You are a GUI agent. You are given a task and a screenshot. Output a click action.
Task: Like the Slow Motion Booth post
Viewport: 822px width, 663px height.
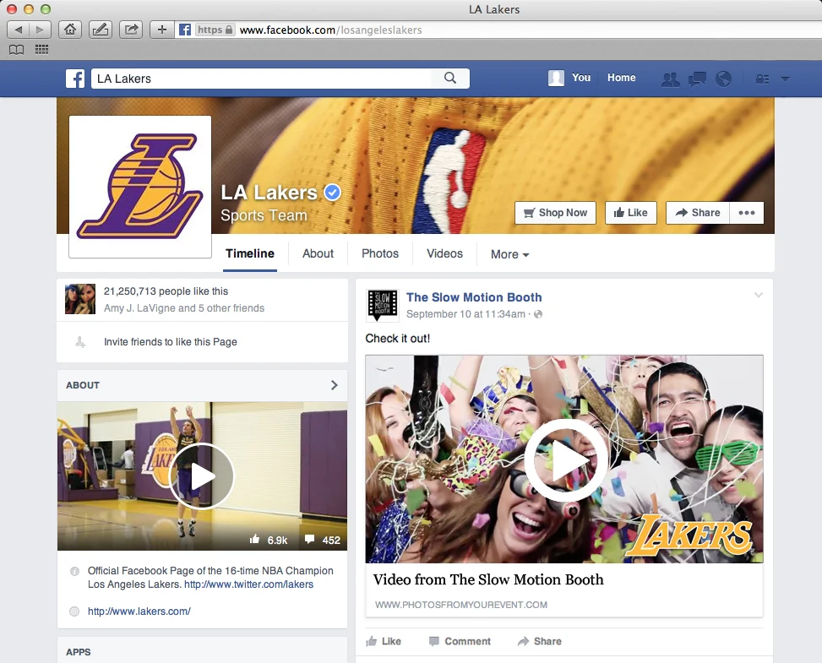point(384,642)
